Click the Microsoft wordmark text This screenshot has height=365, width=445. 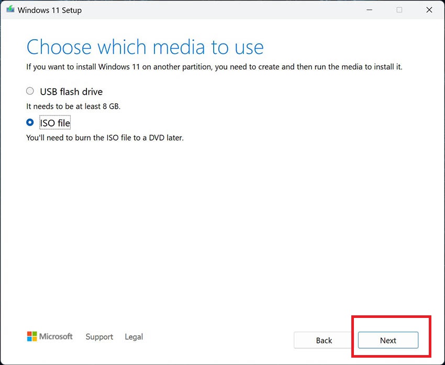pyautogui.click(x=57, y=336)
